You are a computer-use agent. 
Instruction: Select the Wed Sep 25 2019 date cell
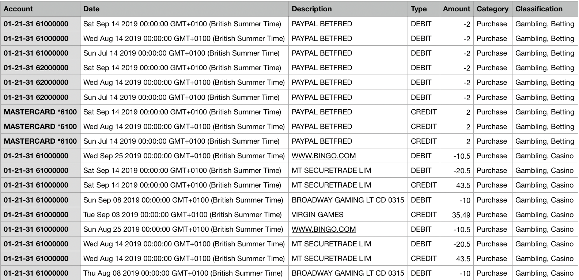pos(184,156)
